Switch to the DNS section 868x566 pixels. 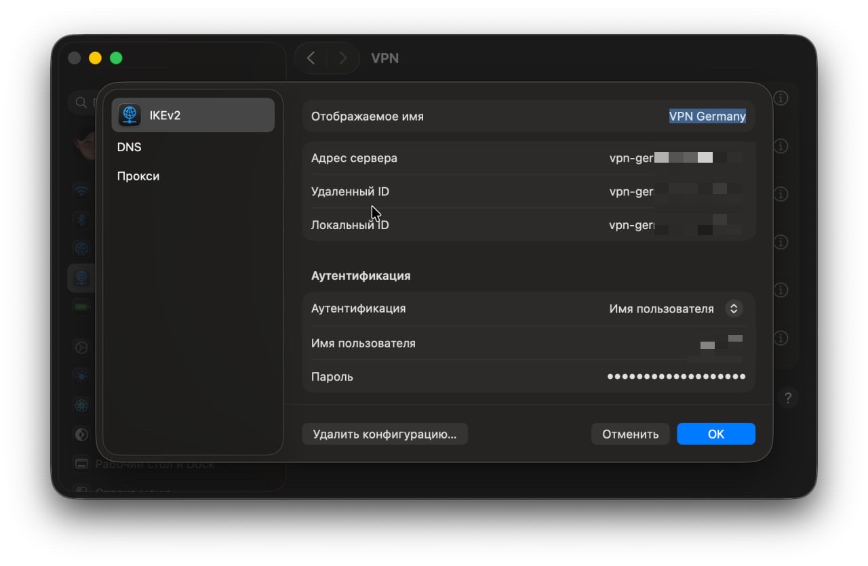tap(129, 146)
